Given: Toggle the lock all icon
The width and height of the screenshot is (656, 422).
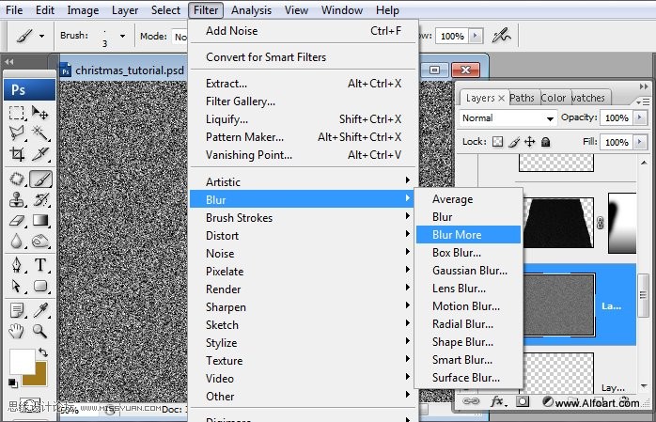Looking at the screenshot, I should tap(546, 142).
